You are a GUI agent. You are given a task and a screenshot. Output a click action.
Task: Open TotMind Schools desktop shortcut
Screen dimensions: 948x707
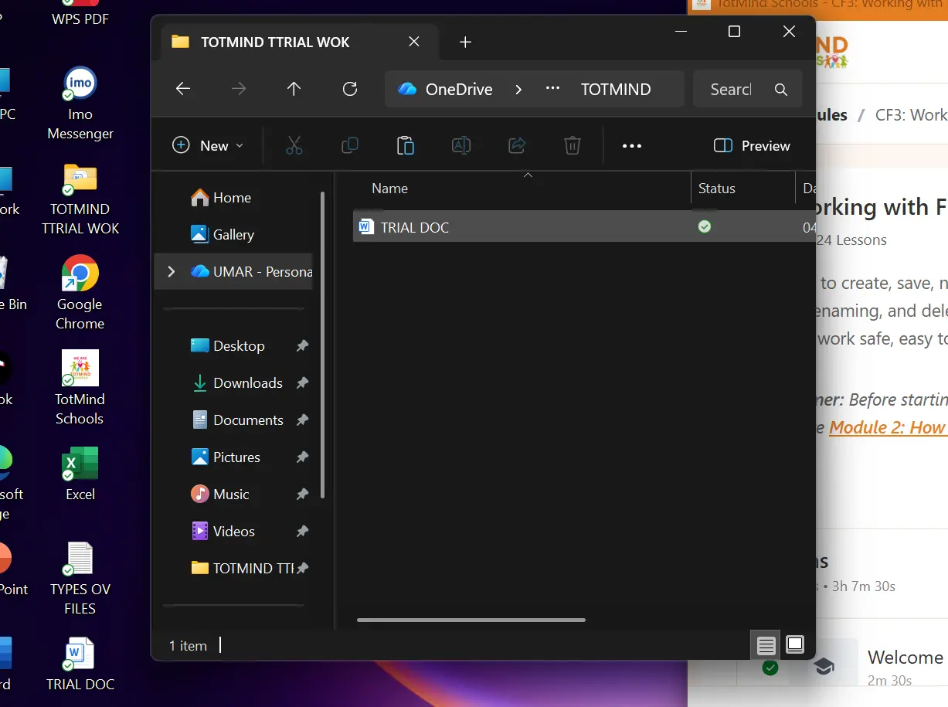80,388
